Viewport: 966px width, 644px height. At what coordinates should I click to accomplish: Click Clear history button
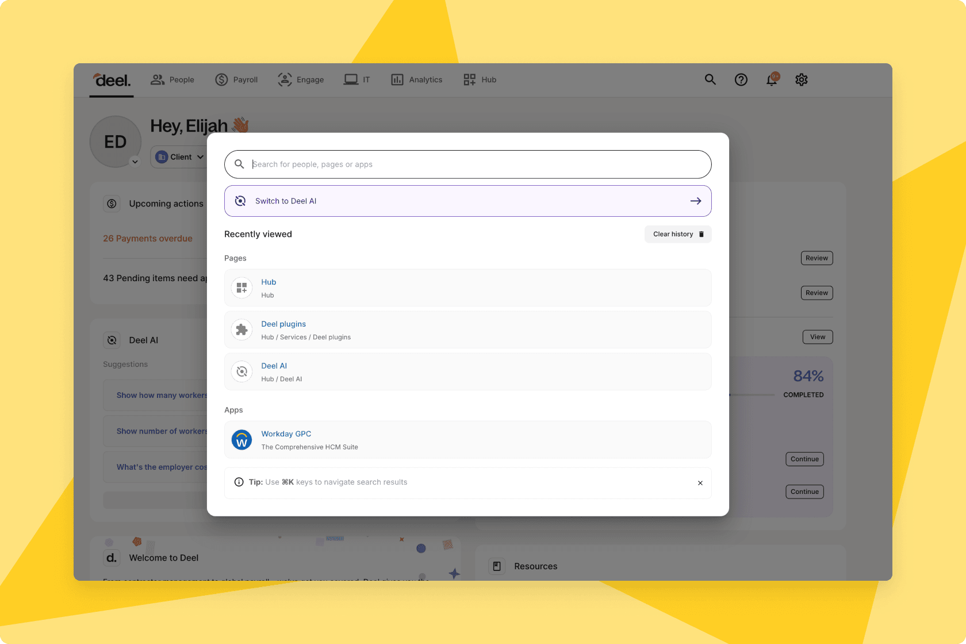click(x=678, y=234)
